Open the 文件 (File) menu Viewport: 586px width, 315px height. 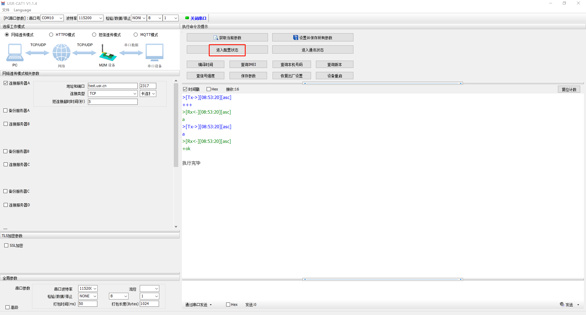pos(6,10)
